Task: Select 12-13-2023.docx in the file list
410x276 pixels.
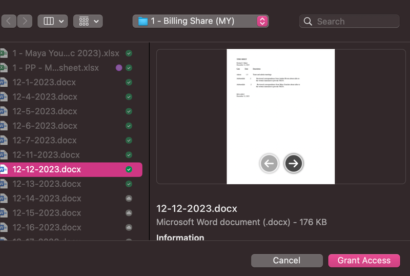Action: [71, 184]
